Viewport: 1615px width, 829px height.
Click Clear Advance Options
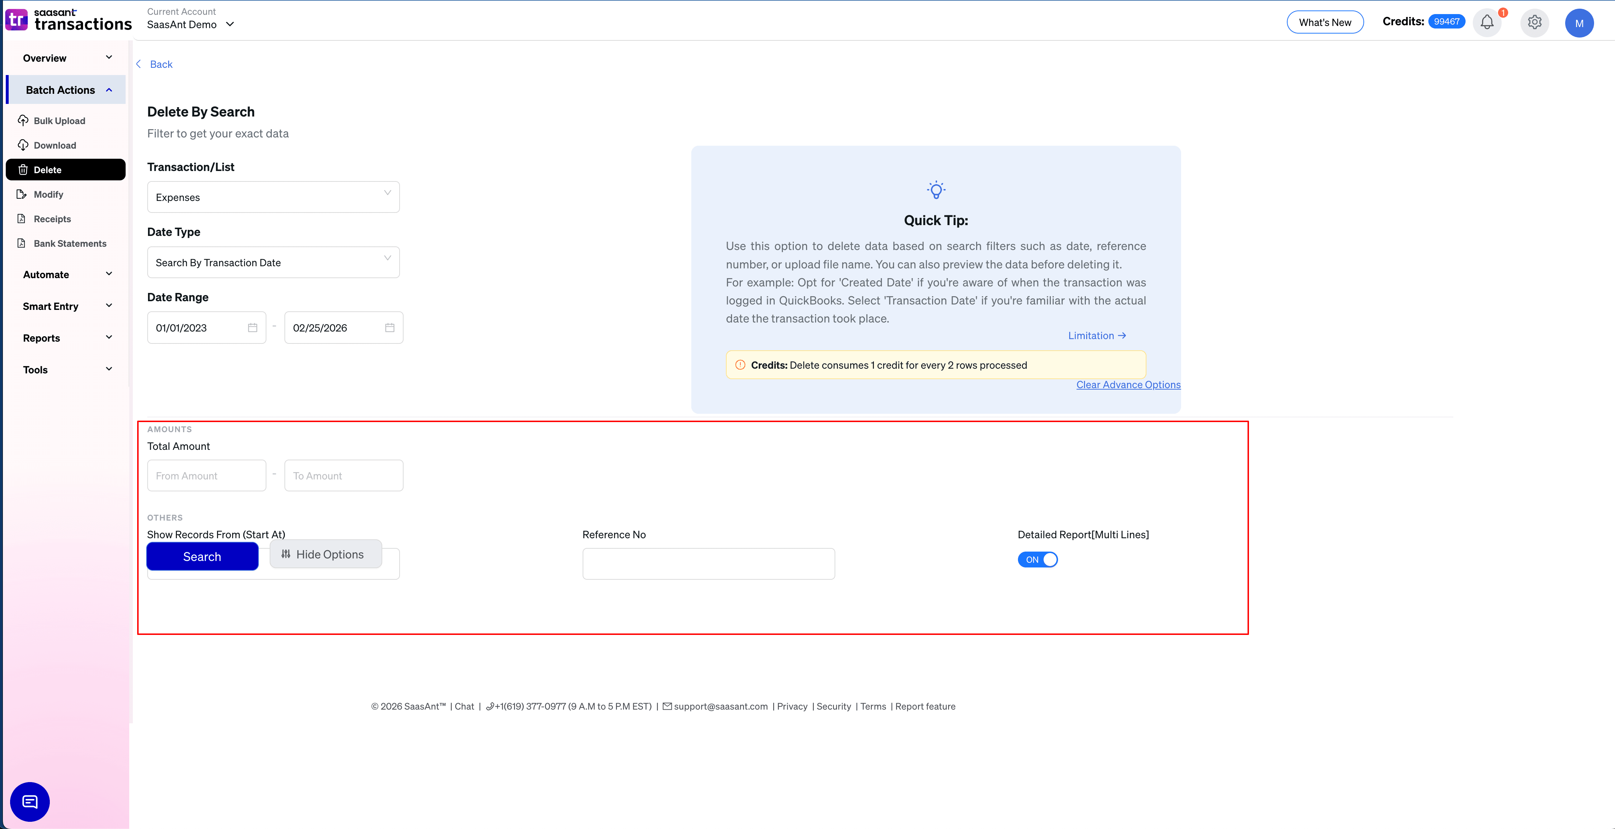tap(1128, 384)
